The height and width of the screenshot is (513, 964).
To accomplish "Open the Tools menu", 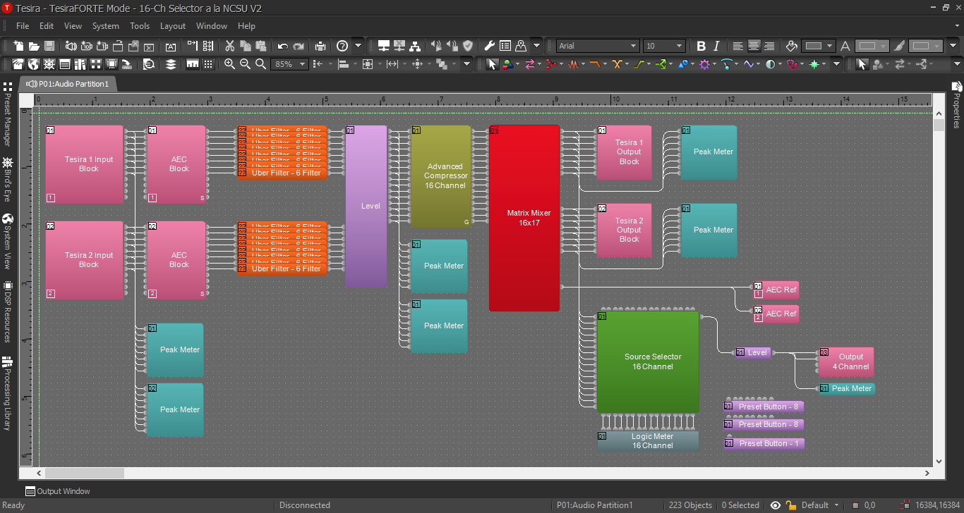I will point(140,26).
